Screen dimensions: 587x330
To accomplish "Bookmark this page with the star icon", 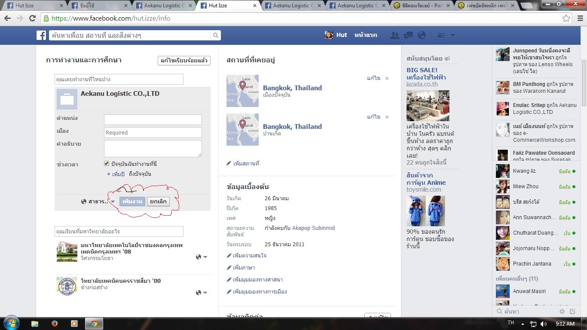I will [566, 18].
